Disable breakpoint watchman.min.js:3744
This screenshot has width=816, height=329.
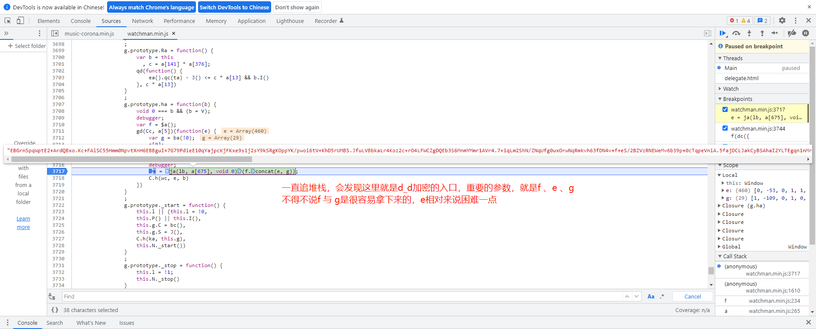point(725,128)
